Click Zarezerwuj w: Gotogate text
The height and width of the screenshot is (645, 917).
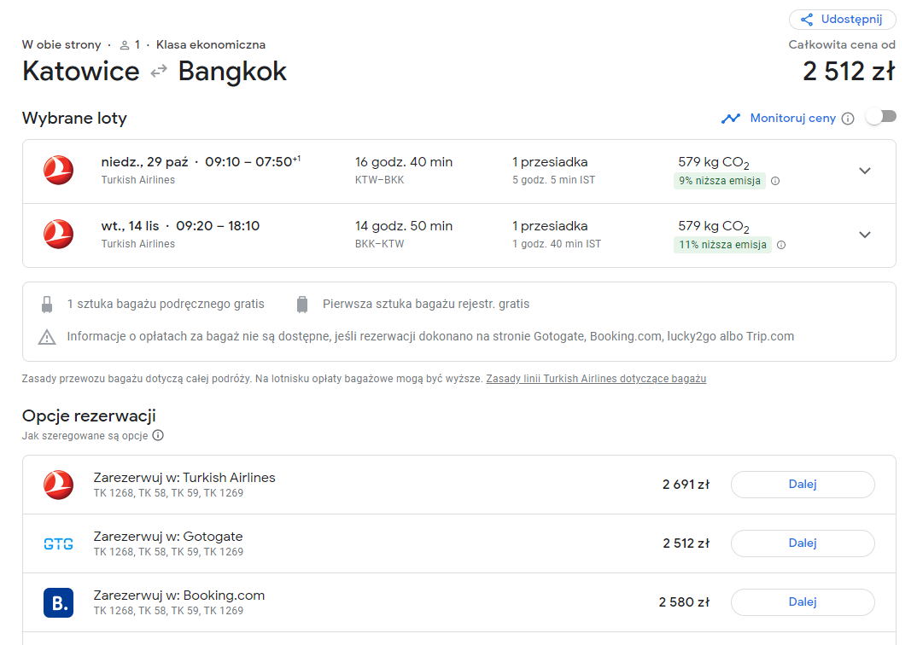coord(168,537)
